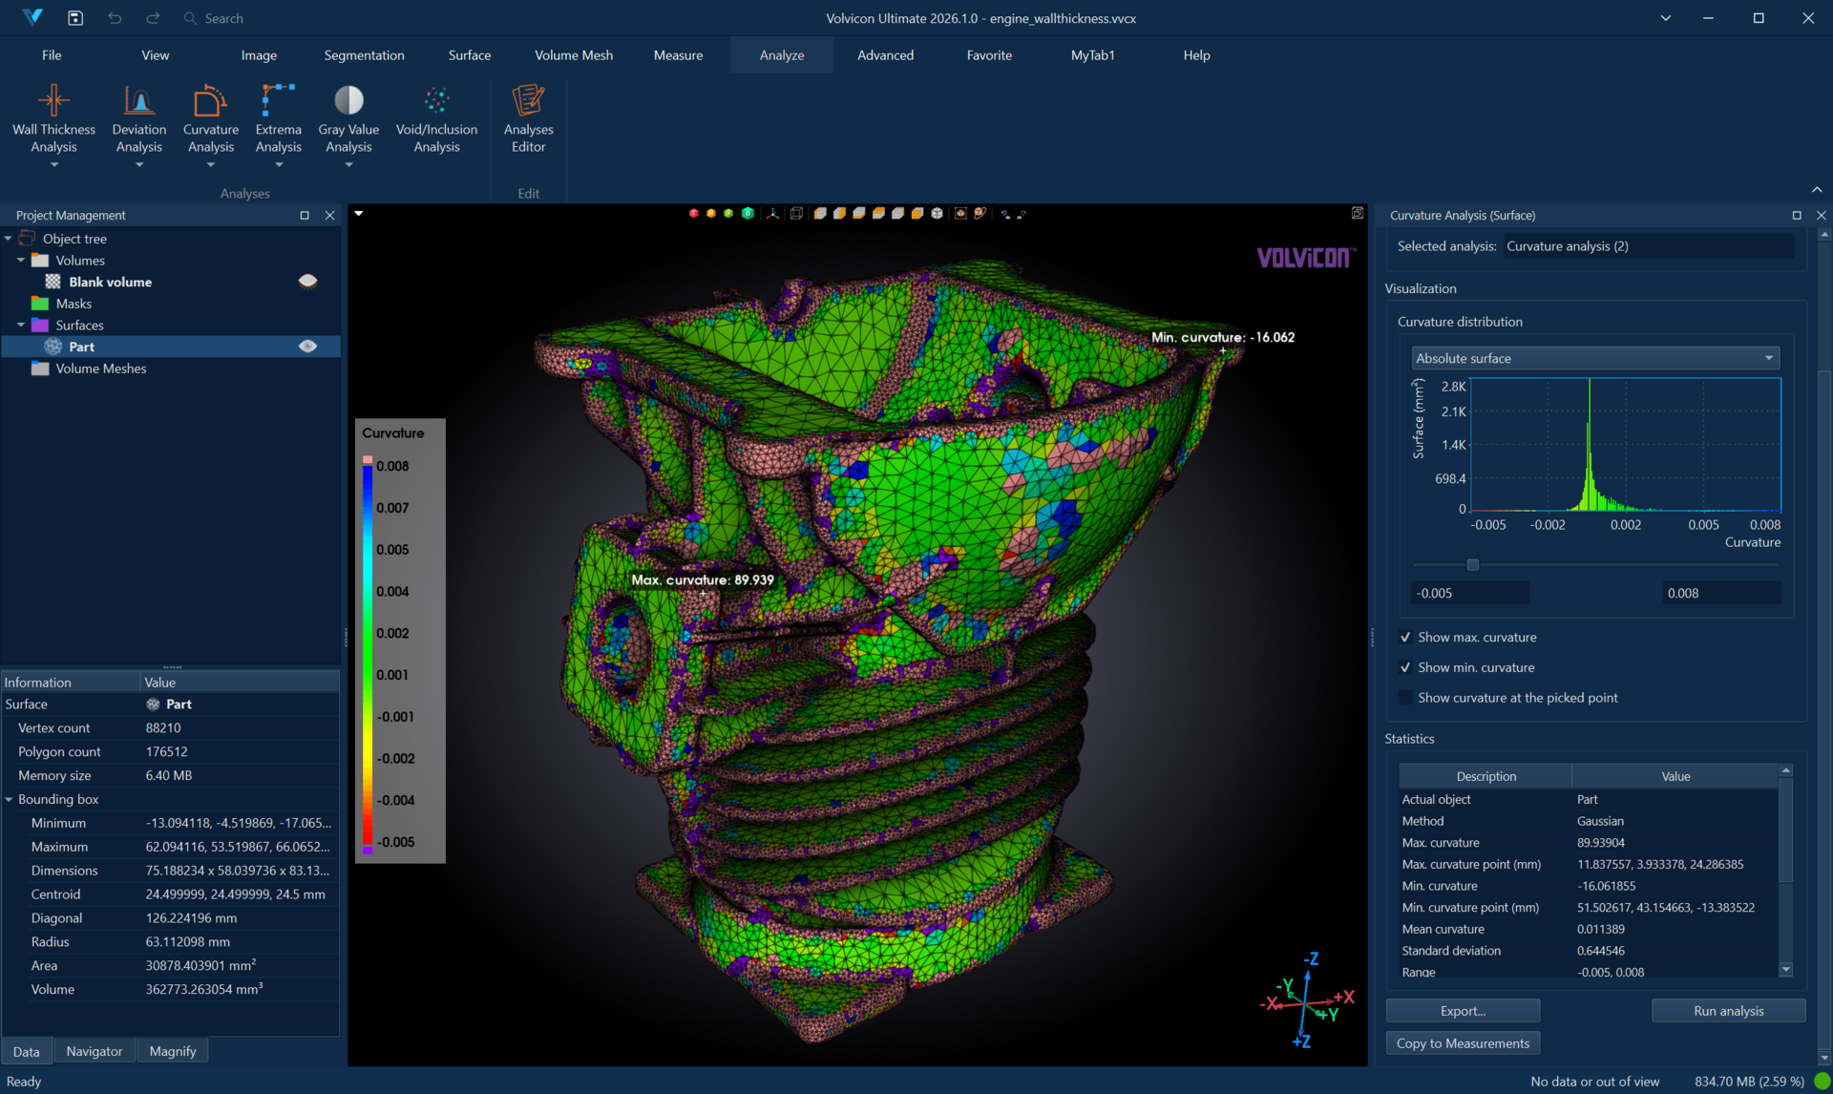Image resolution: width=1833 pixels, height=1094 pixels.
Task: Click the axes orientation icon in viewport toolbar
Action: pos(772,214)
